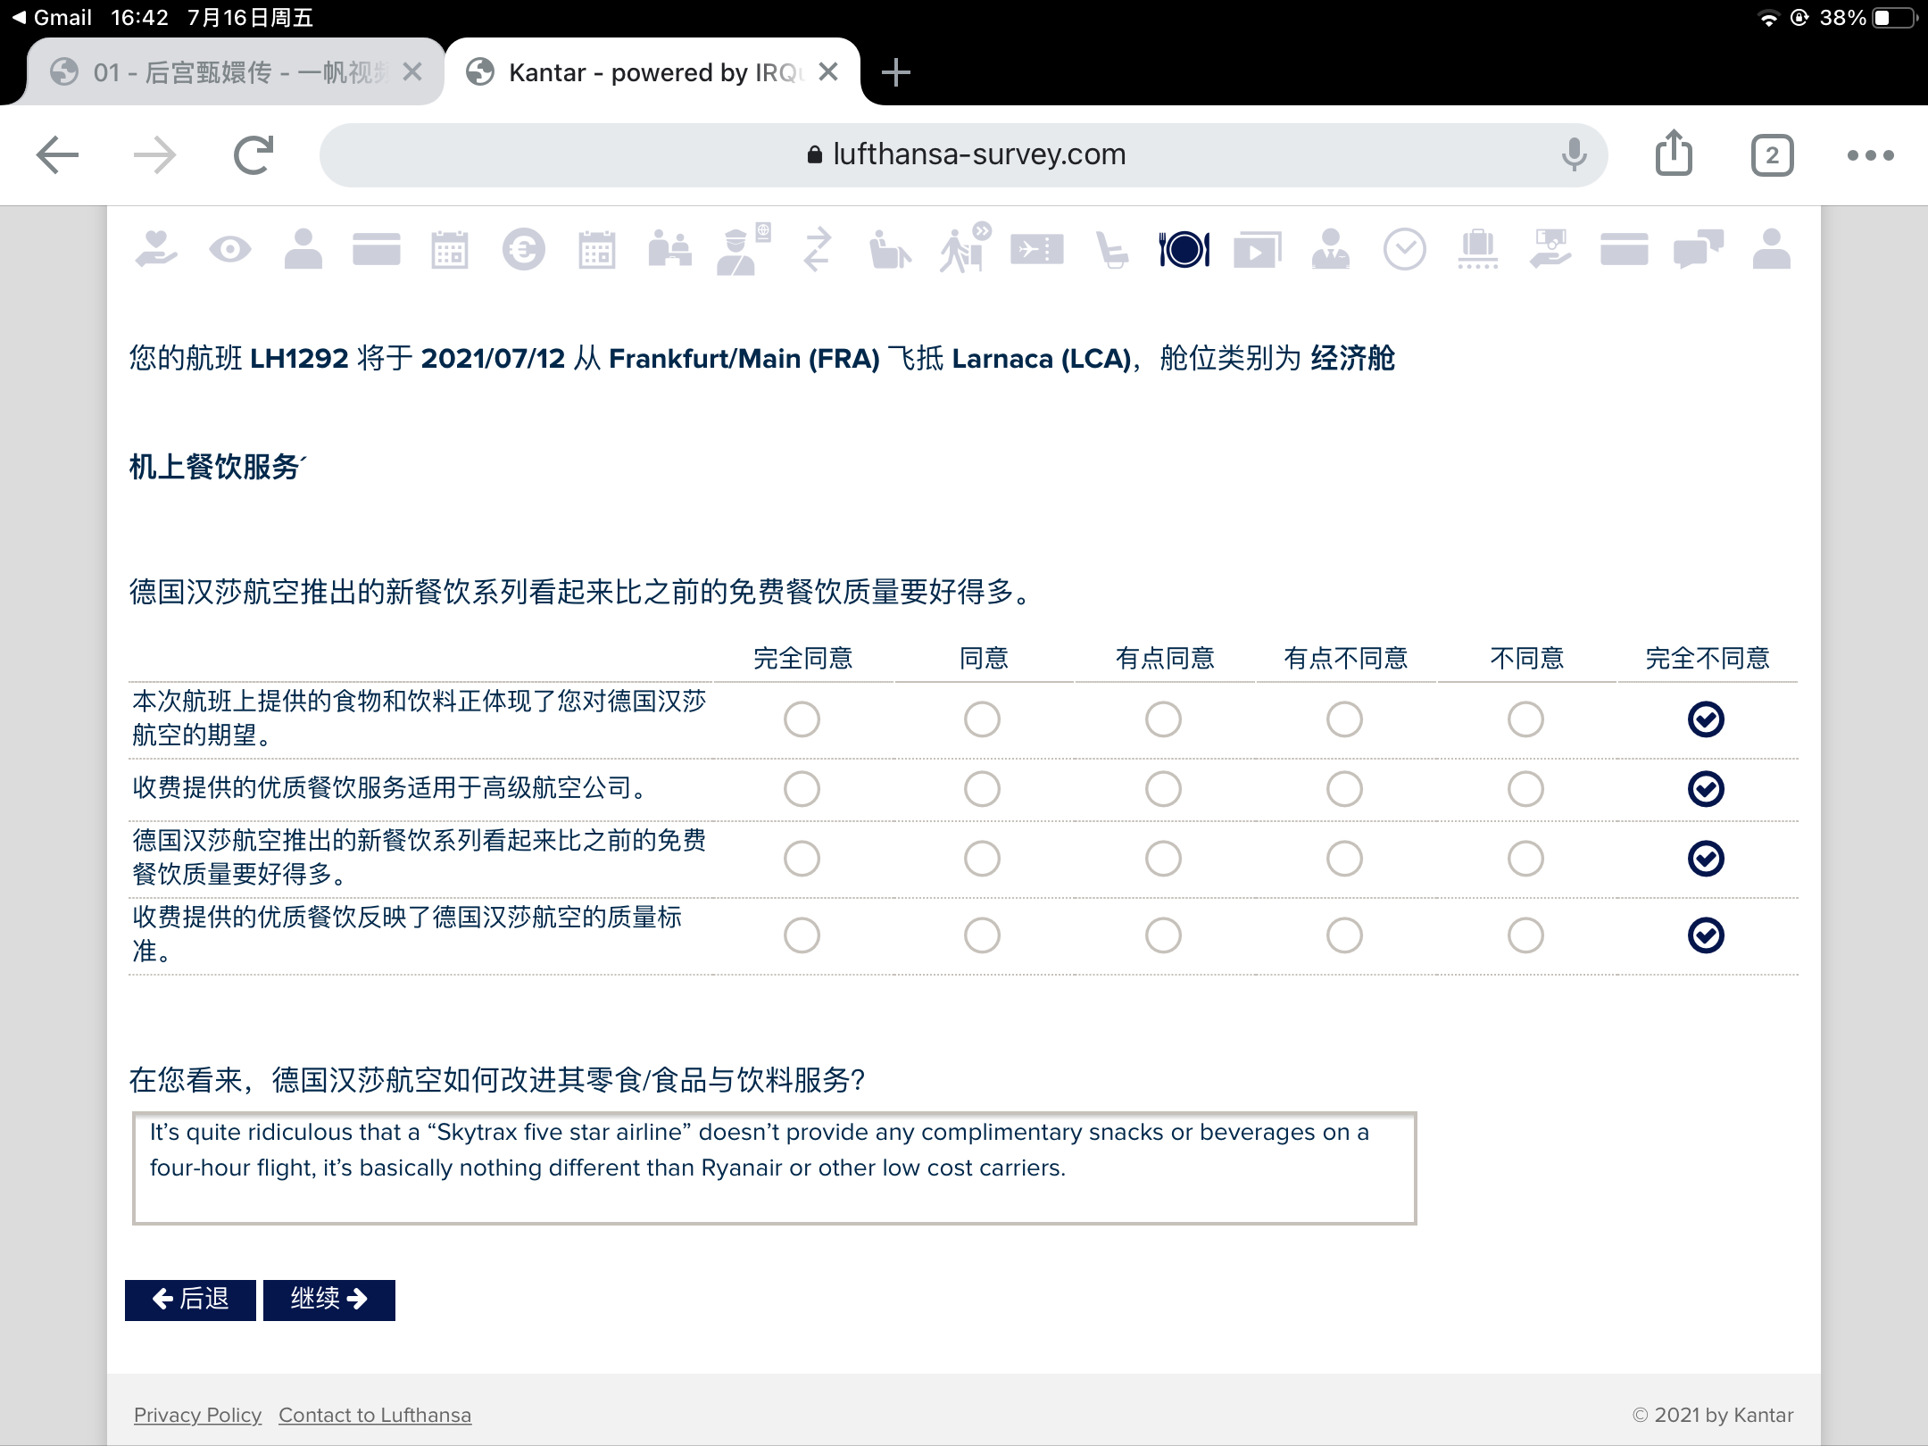This screenshot has width=1928, height=1446.
Task: Select 完全同意 for 本次航班上提供的食物 row
Action: click(x=802, y=719)
